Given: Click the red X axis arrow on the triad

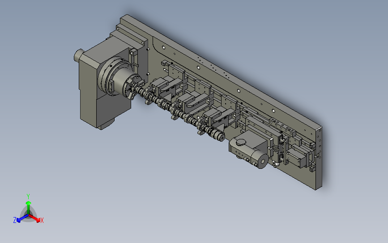Looking at the screenshot, I should [x=35, y=218].
